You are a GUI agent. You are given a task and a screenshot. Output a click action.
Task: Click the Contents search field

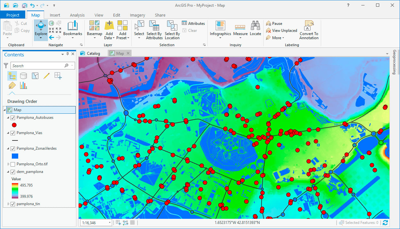tap(38, 66)
